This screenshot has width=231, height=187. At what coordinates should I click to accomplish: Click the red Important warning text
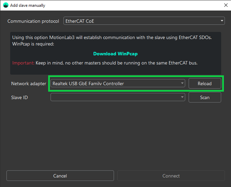23,63
